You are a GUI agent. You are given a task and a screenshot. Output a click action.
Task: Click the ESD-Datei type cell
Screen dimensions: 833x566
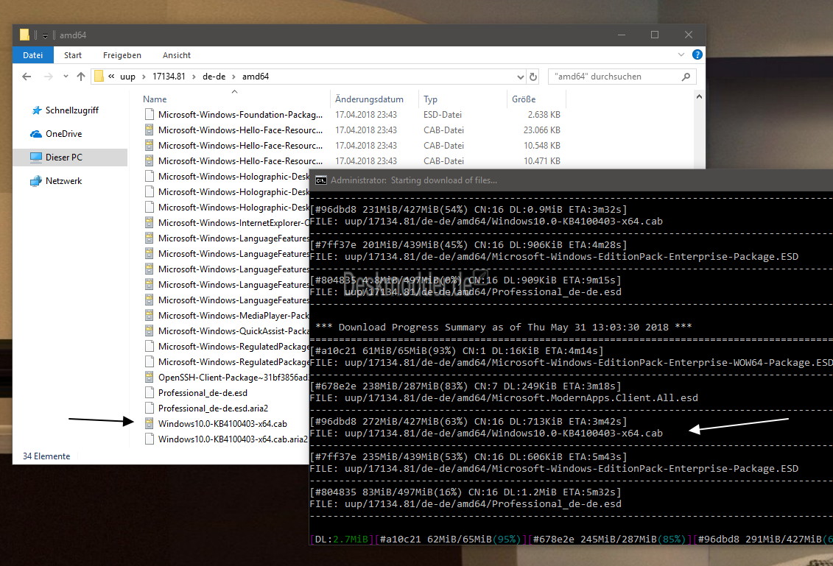[x=443, y=115]
